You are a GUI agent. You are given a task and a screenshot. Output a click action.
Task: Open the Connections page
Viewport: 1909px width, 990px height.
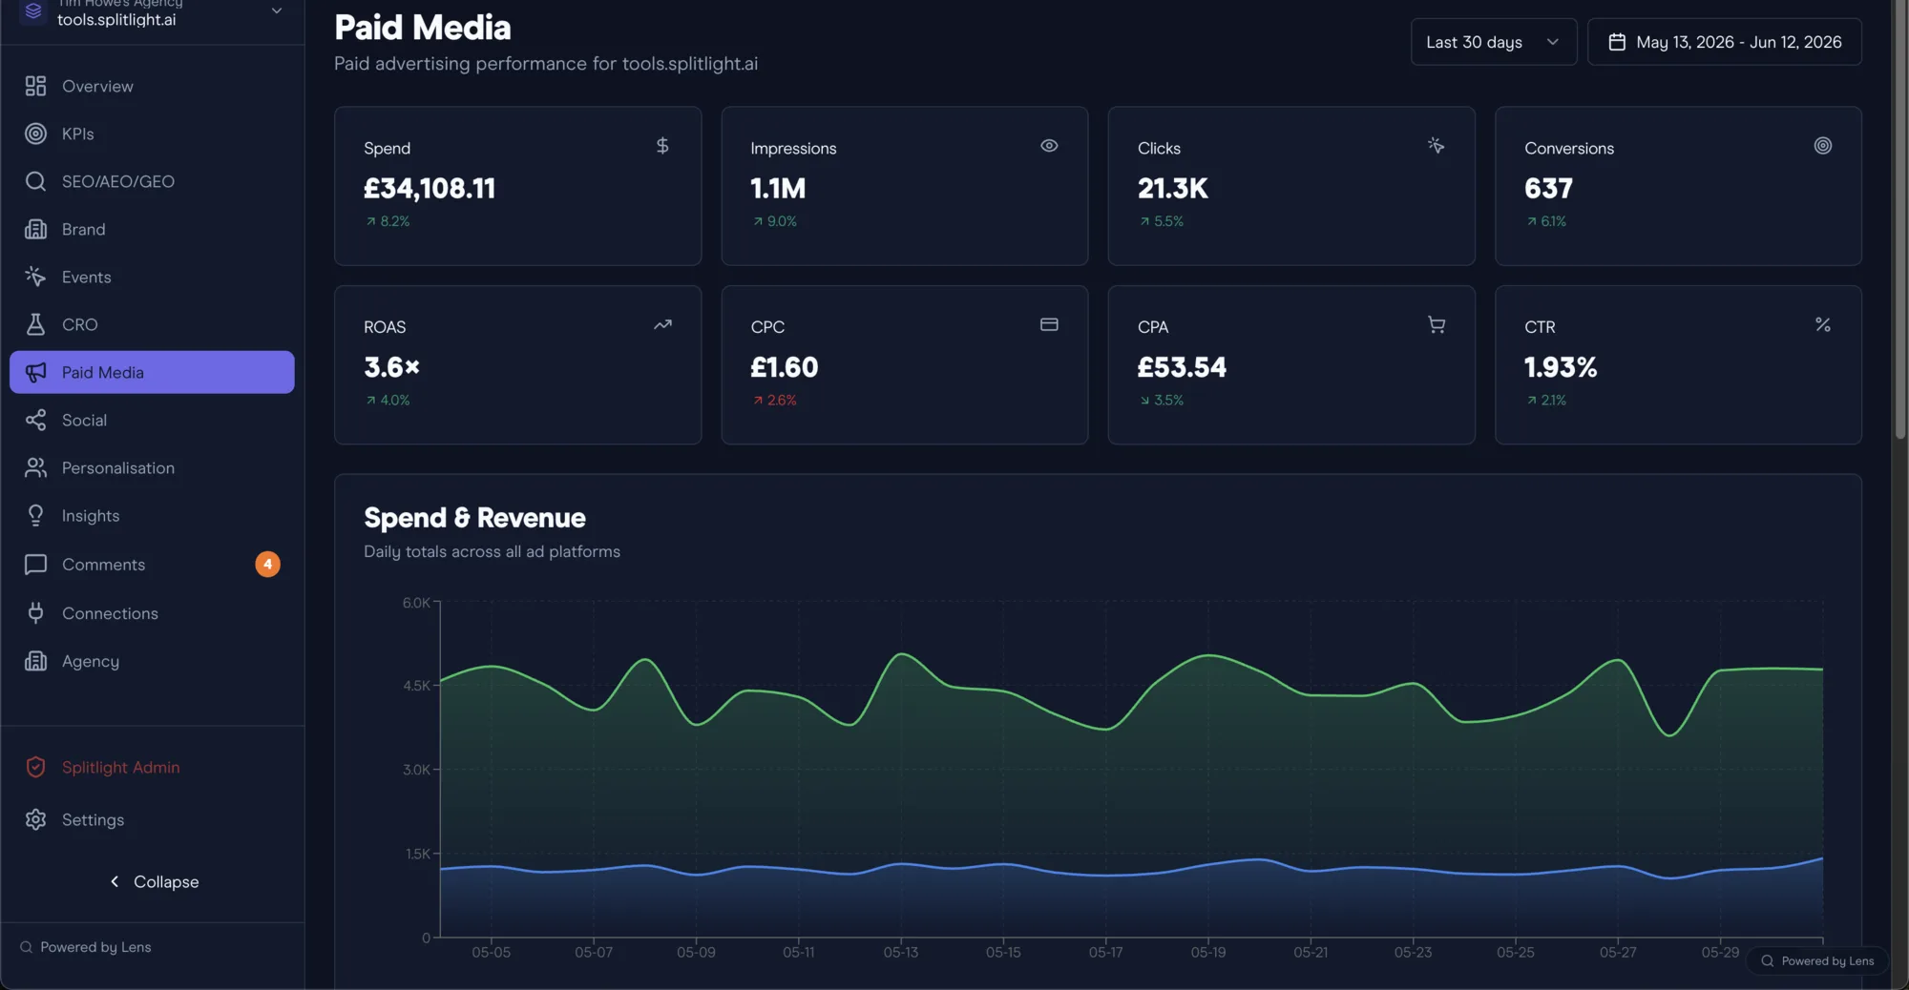tap(152, 613)
